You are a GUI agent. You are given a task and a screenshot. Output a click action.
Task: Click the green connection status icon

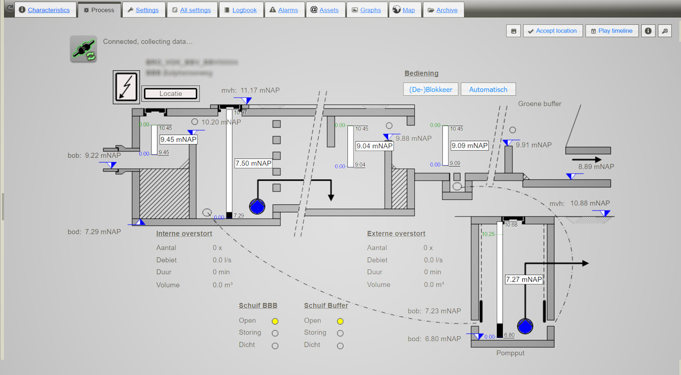pos(84,49)
